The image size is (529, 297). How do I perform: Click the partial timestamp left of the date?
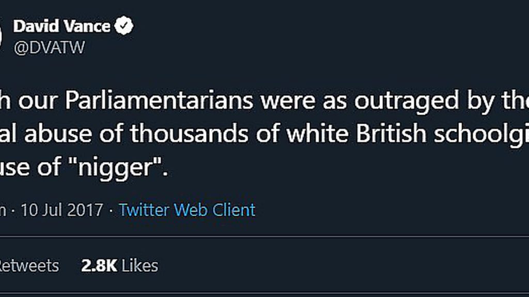pyautogui.click(x=3, y=211)
